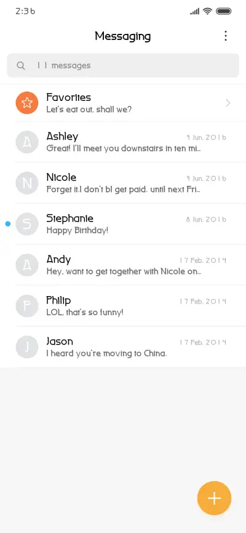The width and height of the screenshot is (246, 533).
Task: Tap the blue unread dot beside Stephanie
Action: pos(8,223)
